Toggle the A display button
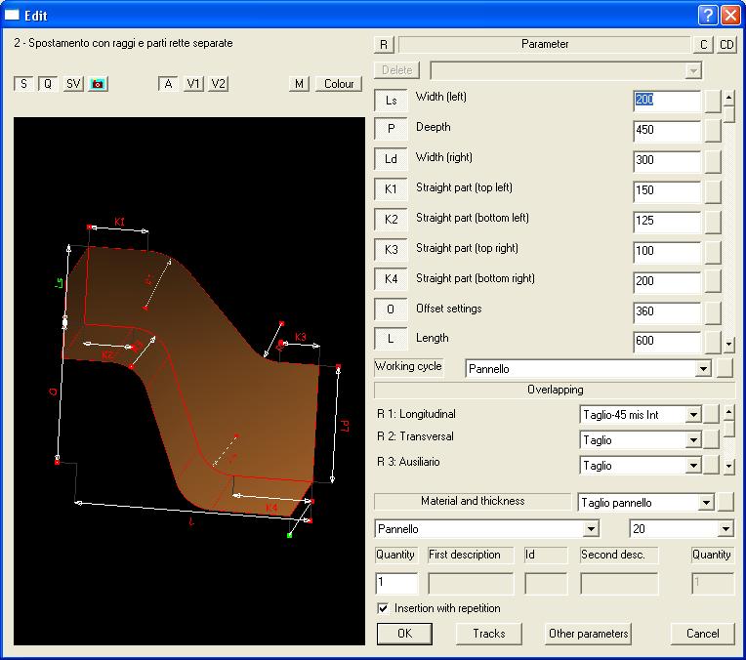This screenshot has width=746, height=660. pyautogui.click(x=169, y=84)
